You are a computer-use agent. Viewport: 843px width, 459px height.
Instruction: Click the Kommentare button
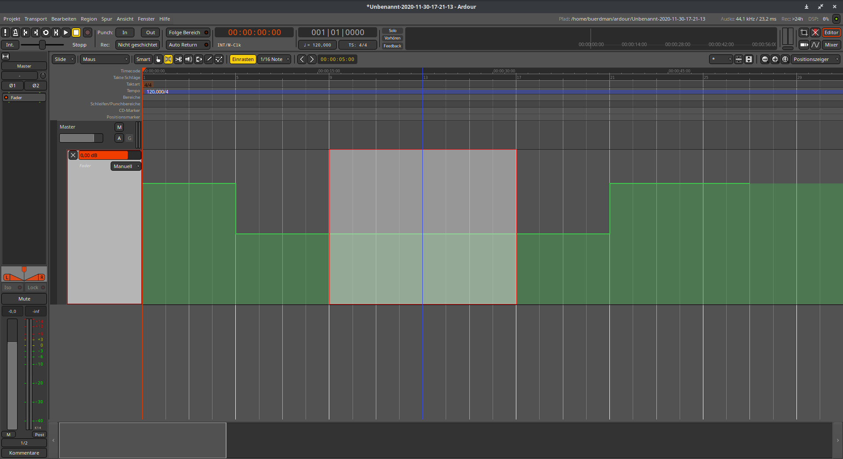pyautogui.click(x=24, y=453)
